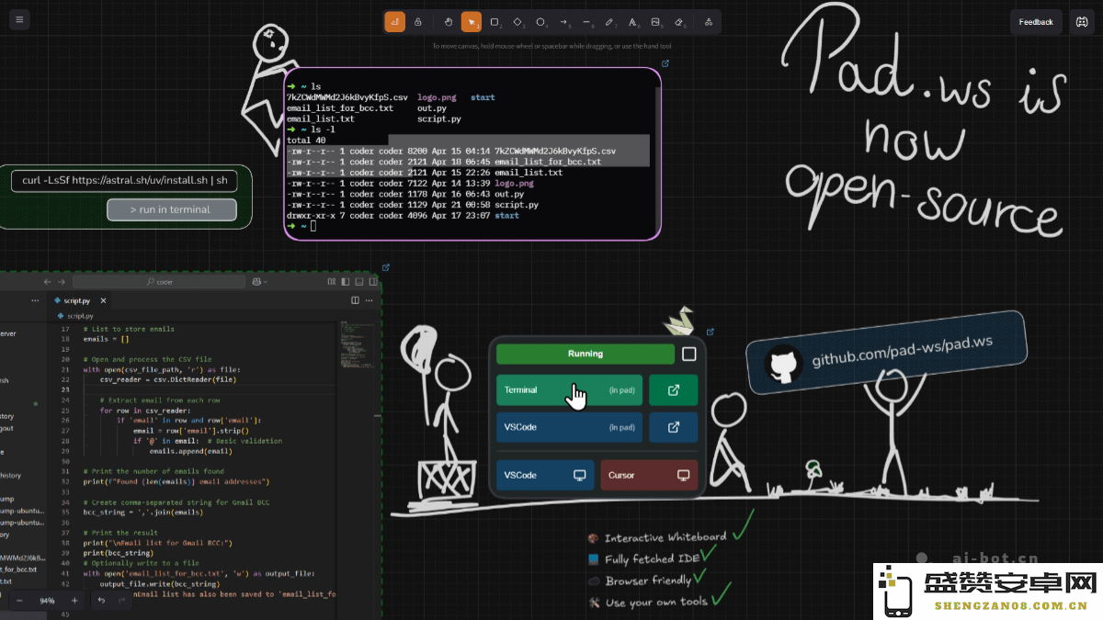The height and width of the screenshot is (620, 1103).
Task: Click the Feedback button
Action: tap(1036, 22)
